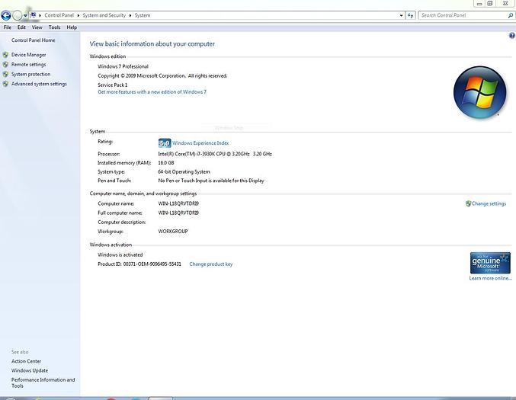Expand the address bar history dropdown
Image resolution: width=516 pixels, height=400 pixels.
[400, 14]
